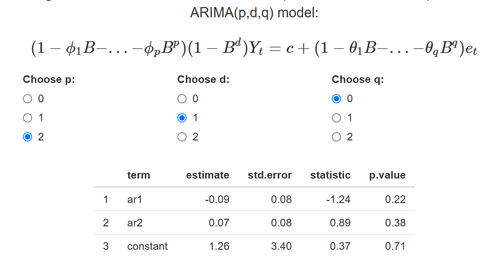Click the ar2 term cell
Viewport: 494px width, 263px height.
[135, 223]
